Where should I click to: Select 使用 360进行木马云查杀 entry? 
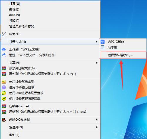pyautogui.click(x=50, y=93)
